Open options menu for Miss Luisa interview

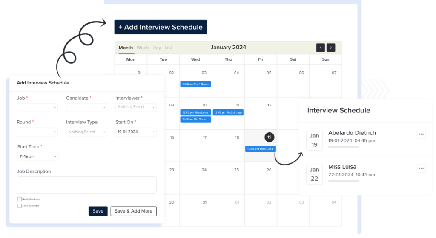click(421, 168)
